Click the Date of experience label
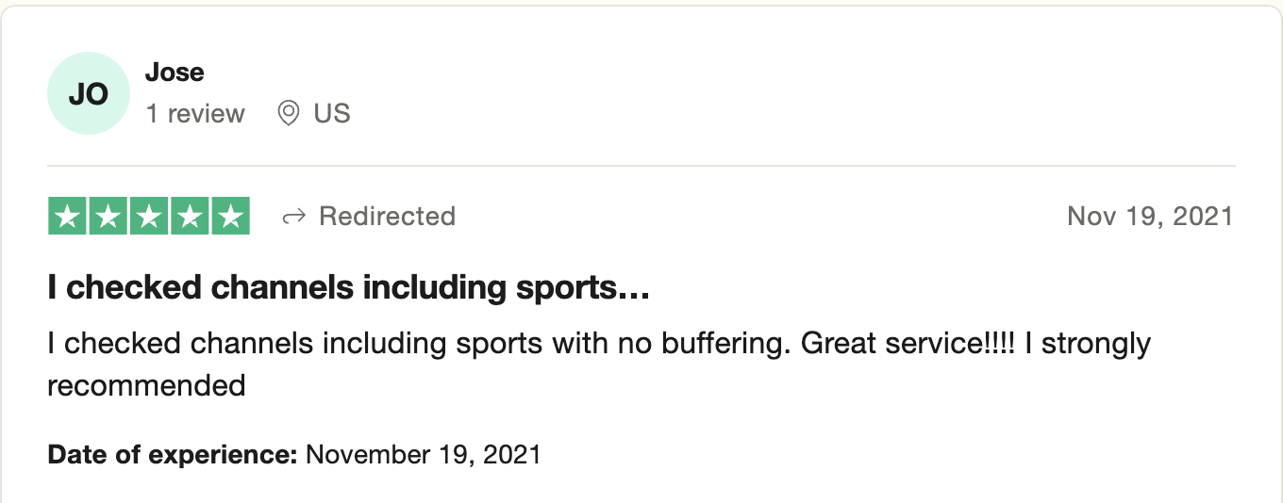 click(173, 455)
